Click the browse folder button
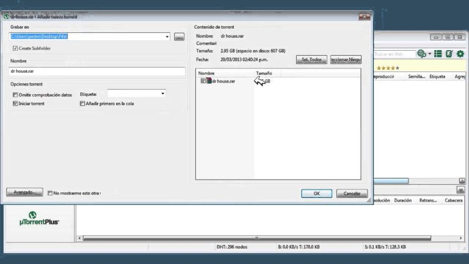 [179, 37]
